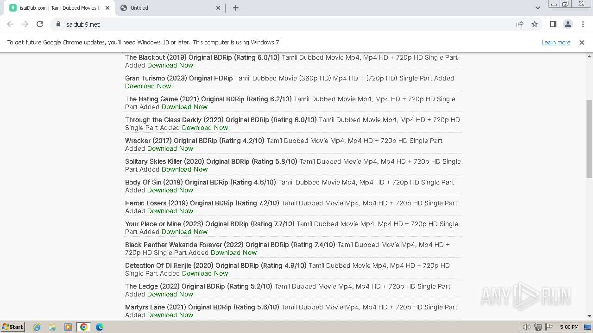Switch to the Untitled tab
The image size is (593, 333).
click(x=170, y=8)
